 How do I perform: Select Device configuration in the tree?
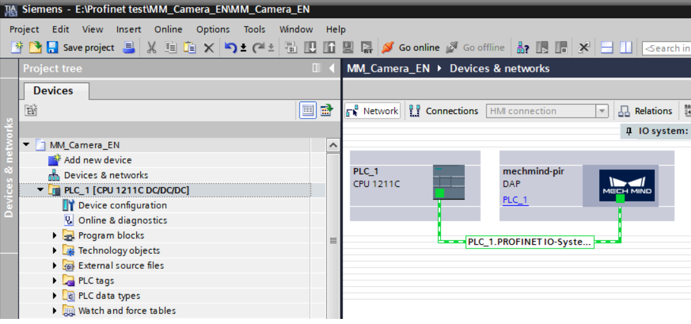122,205
